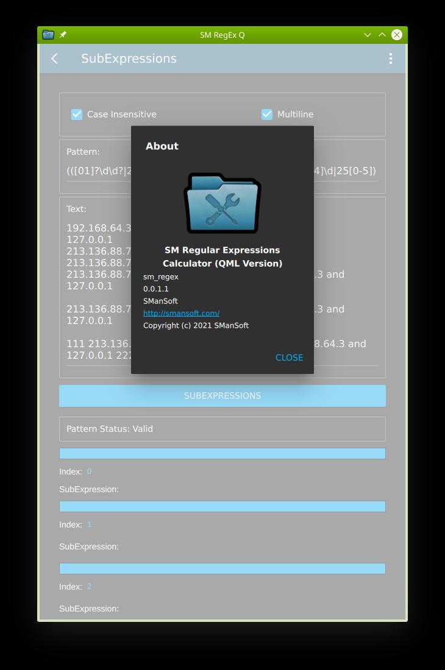This screenshot has height=670, width=445.
Task: Click the sm_regex text
Action: pos(161,277)
